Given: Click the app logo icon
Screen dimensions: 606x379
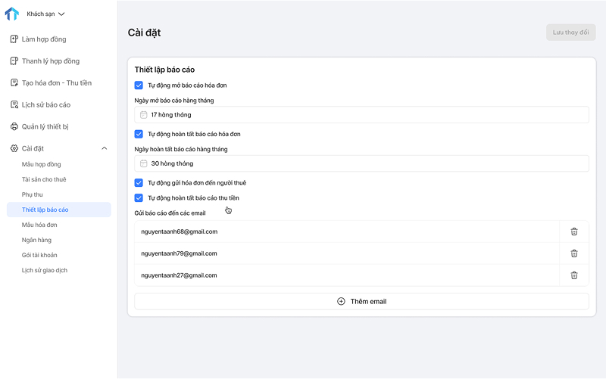Looking at the screenshot, I should pyautogui.click(x=11, y=14).
